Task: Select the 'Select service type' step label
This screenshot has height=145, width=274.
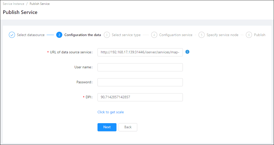Action: 126,35
